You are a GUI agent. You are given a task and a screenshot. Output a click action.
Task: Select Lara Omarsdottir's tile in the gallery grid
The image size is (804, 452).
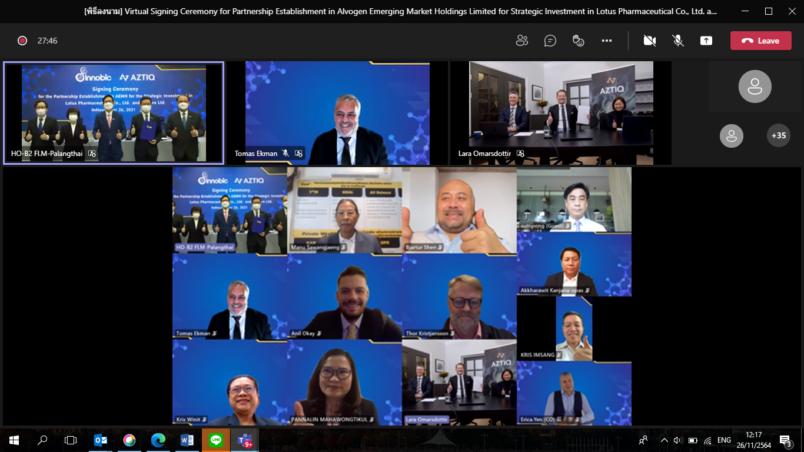point(459,382)
